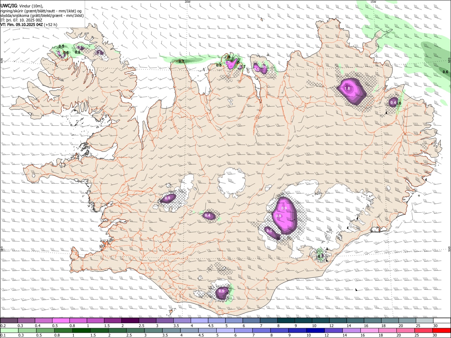Click the large pink snow patch over Vatnajökull

(x=285, y=215)
